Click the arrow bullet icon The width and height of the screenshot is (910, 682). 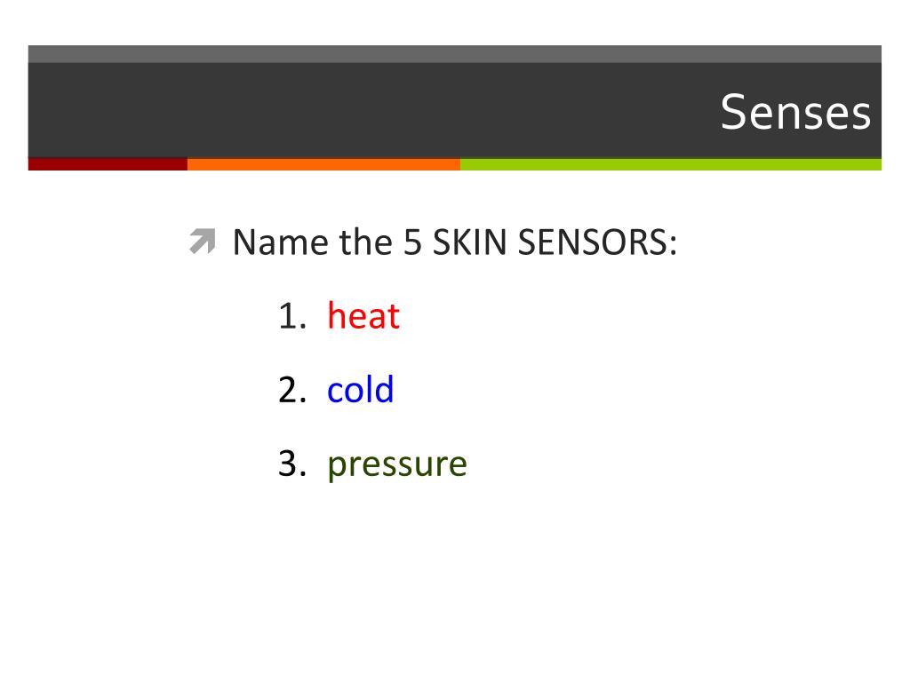[x=203, y=242]
